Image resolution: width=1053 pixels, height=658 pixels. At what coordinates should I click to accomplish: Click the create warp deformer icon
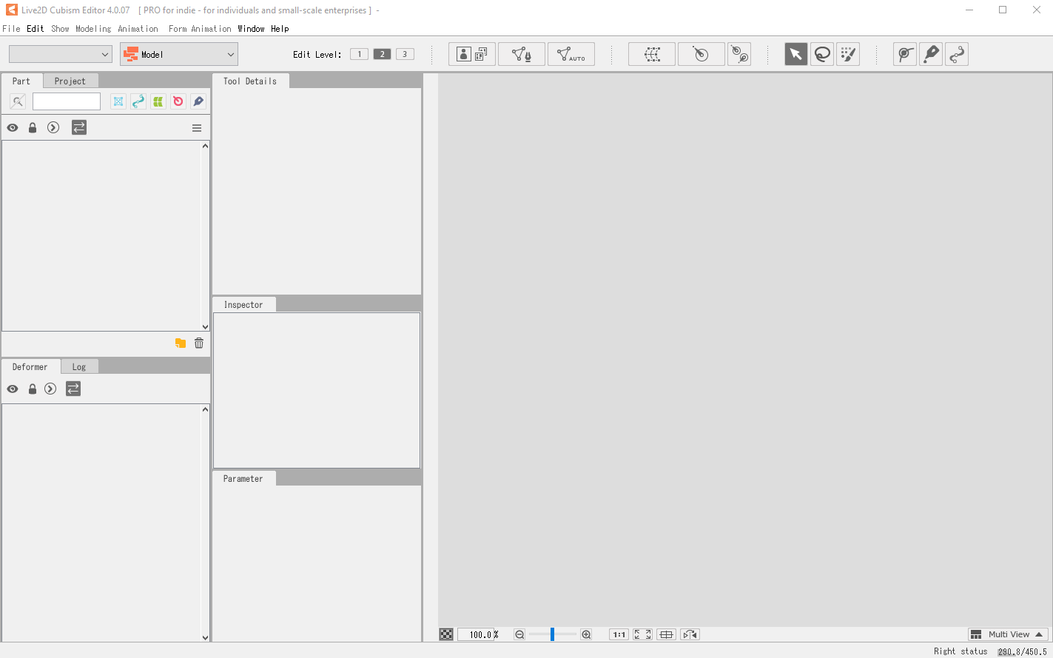coord(651,54)
